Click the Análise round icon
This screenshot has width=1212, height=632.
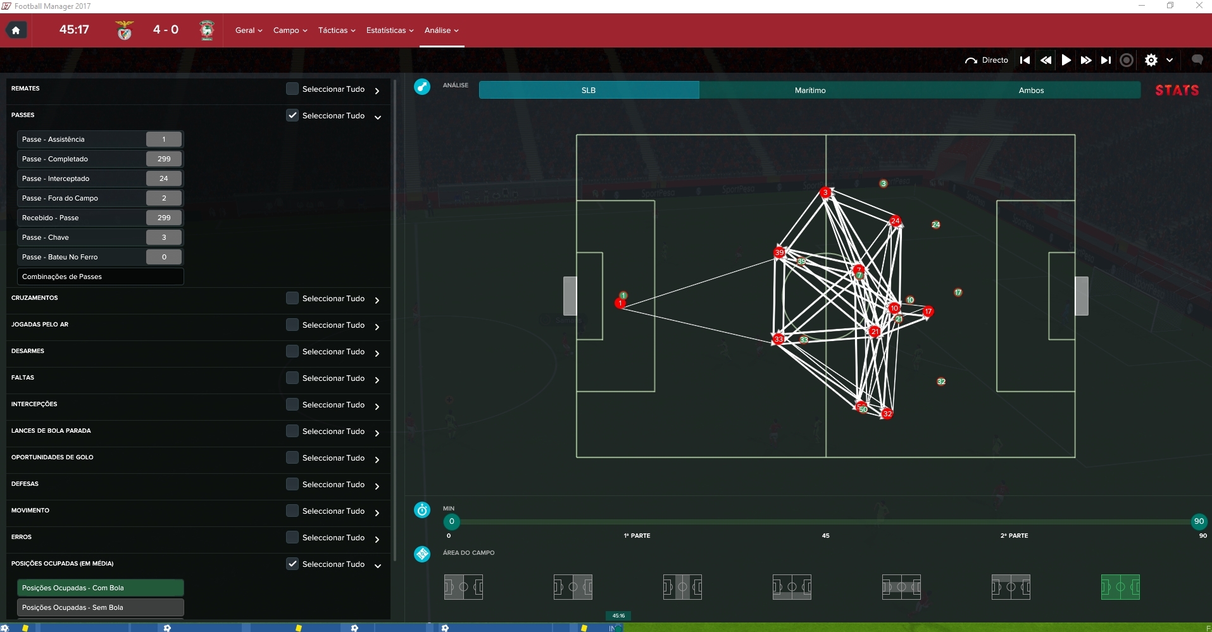click(422, 87)
